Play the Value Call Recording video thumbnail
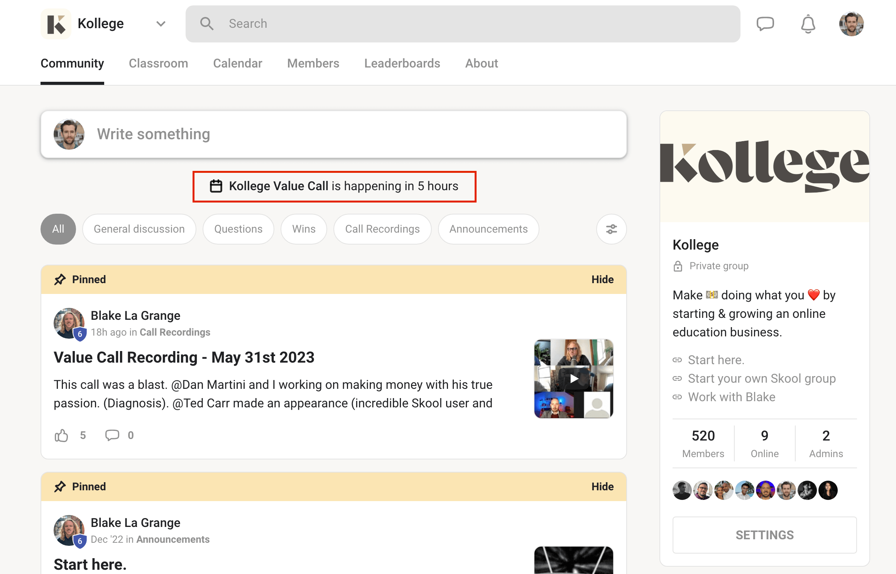The image size is (896, 574). pyautogui.click(x=573, y=378)
